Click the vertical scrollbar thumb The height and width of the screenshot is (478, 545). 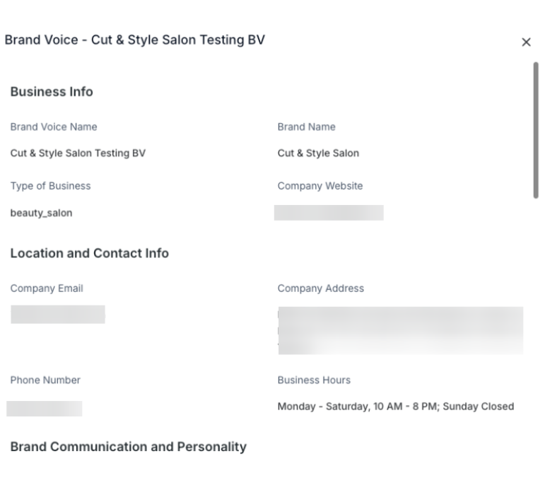[536, 129]
